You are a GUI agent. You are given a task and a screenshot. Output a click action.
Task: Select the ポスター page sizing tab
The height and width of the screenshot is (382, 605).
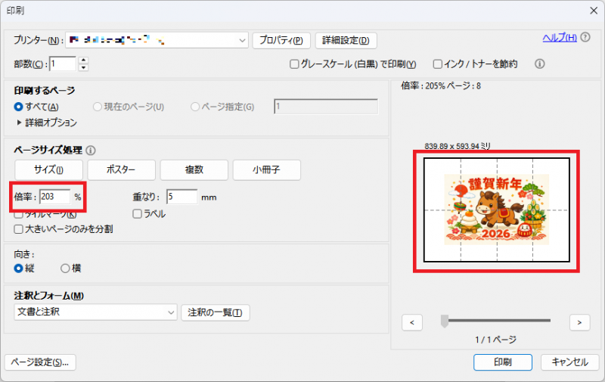[121, 169]
